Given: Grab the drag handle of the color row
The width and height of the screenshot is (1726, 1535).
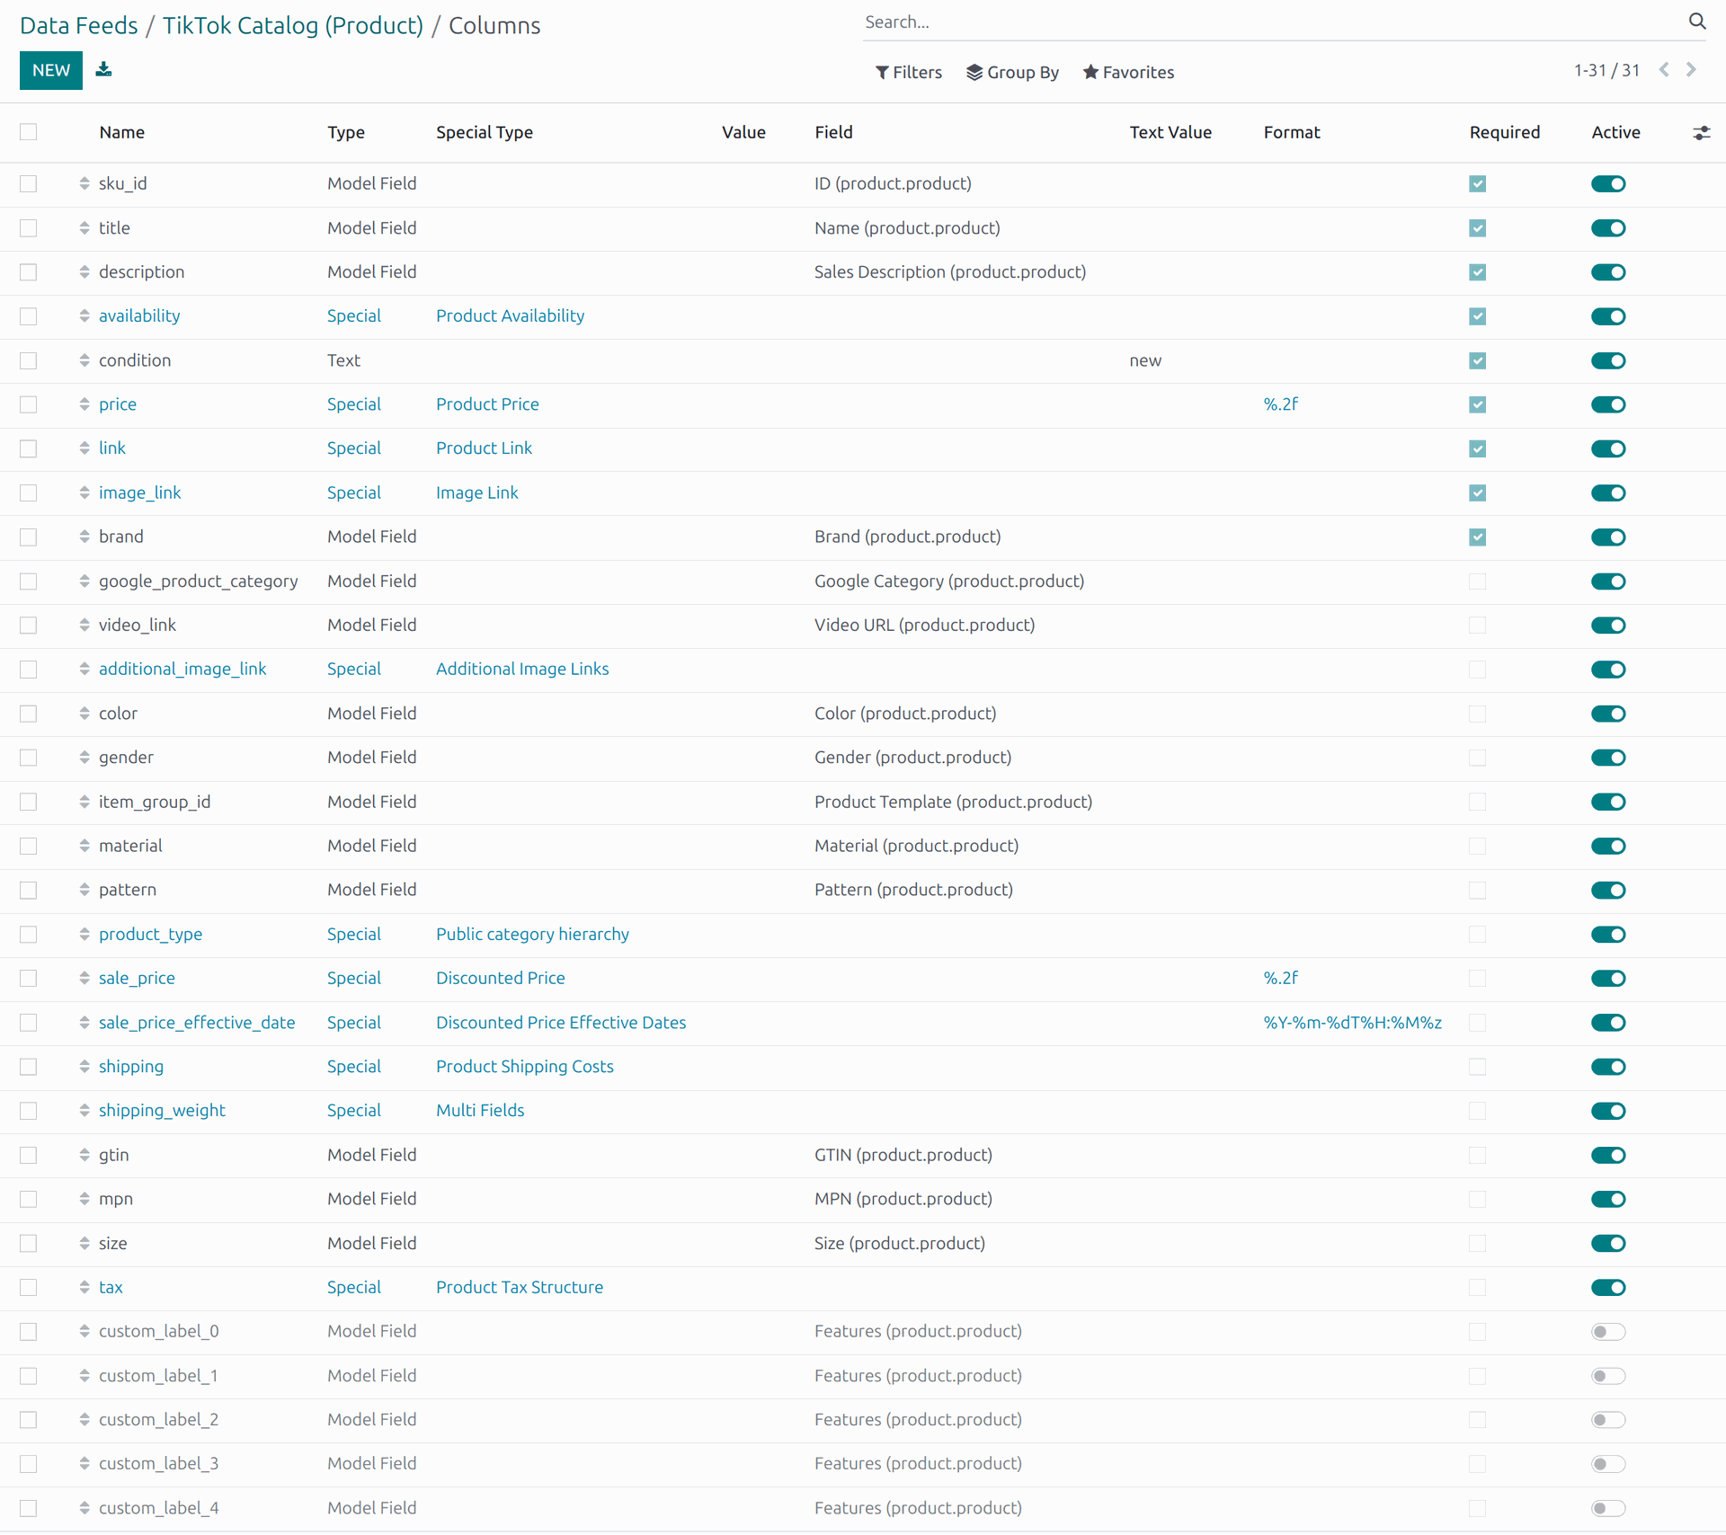Looking at the screenshot, I should pos(85,714).
